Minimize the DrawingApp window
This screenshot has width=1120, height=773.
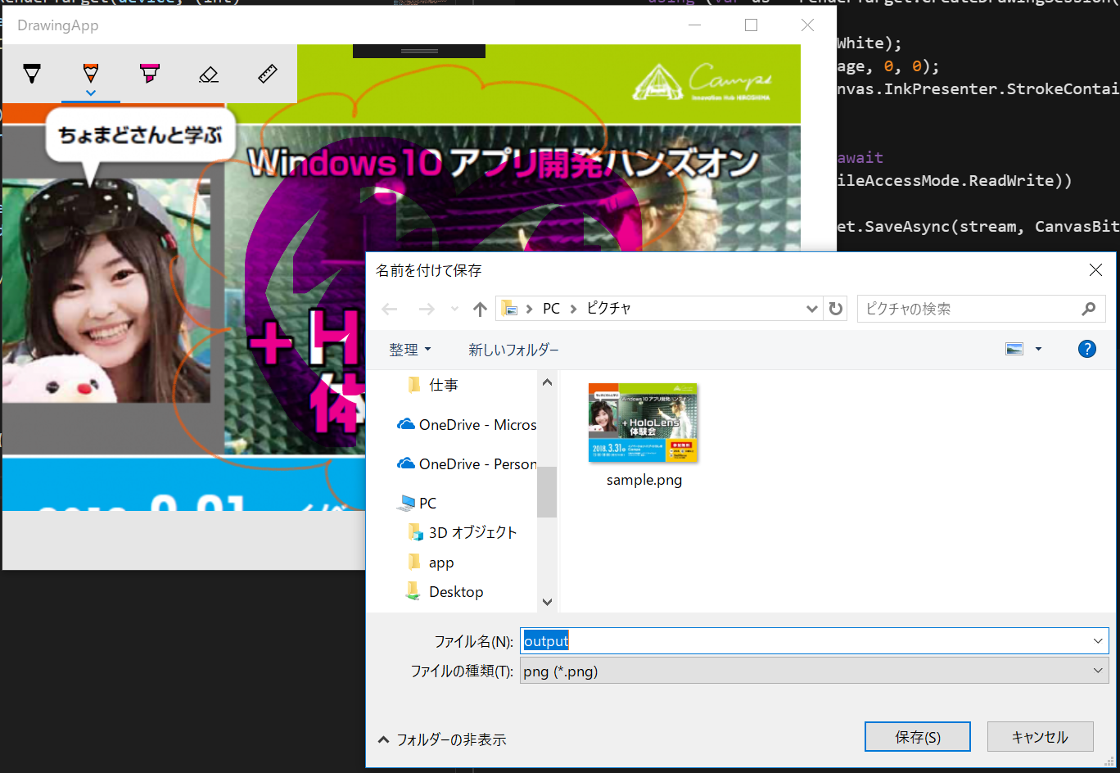pos(695,25)
